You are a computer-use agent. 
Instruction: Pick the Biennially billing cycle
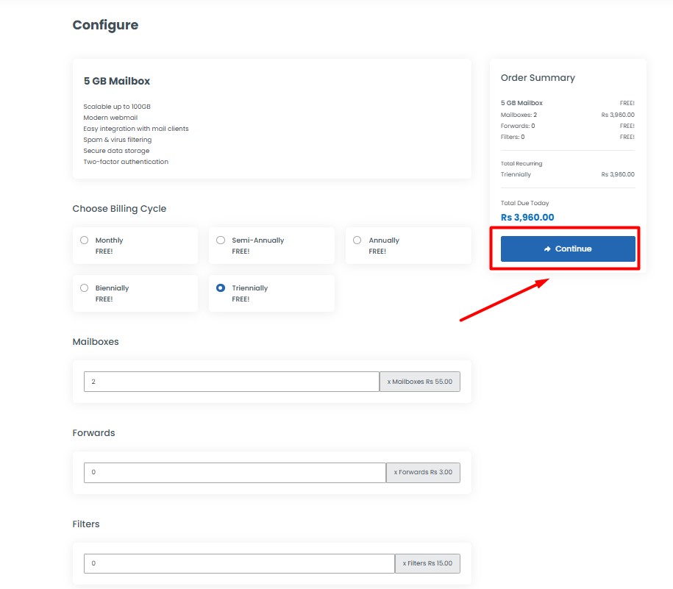(x=84, y=288)
